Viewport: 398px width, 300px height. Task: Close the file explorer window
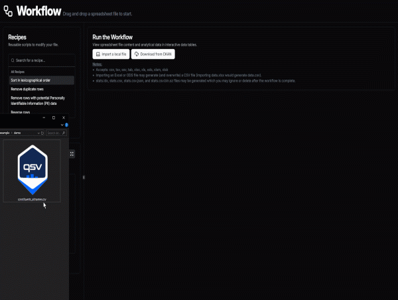pos(64,117)
